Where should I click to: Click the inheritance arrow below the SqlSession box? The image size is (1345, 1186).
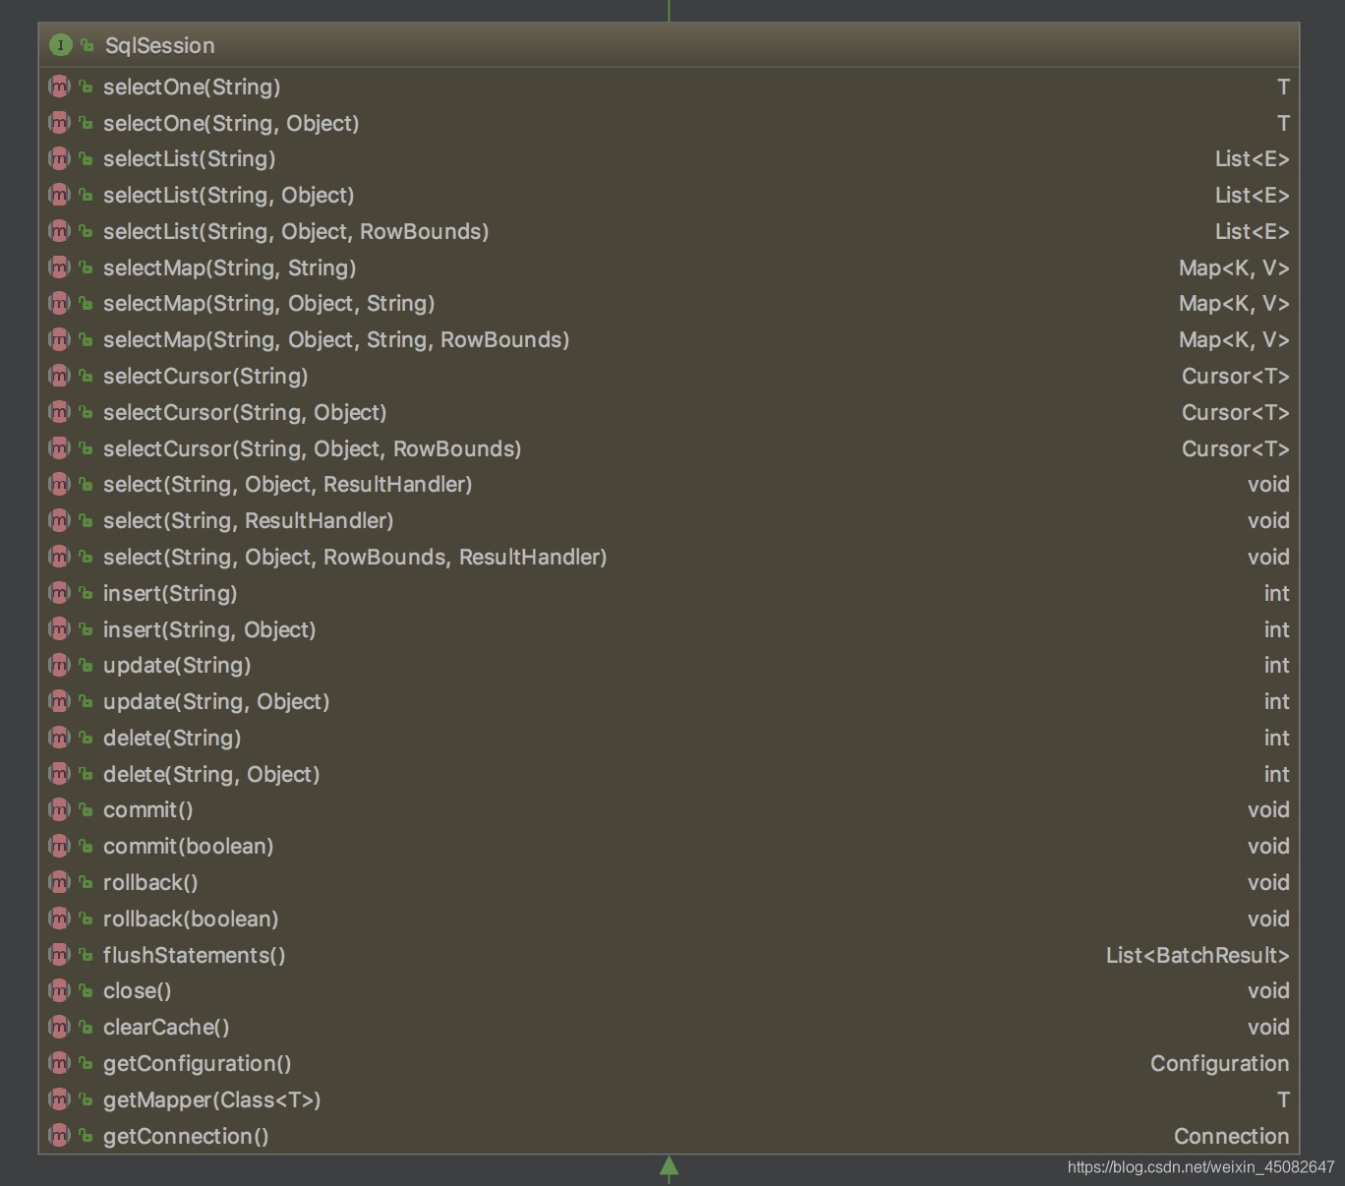tap(670, 1167)
